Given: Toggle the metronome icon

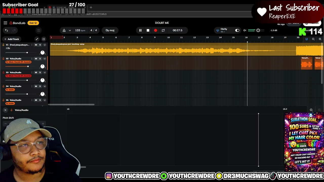Looking at the screenshot, I should click(64, 30).
